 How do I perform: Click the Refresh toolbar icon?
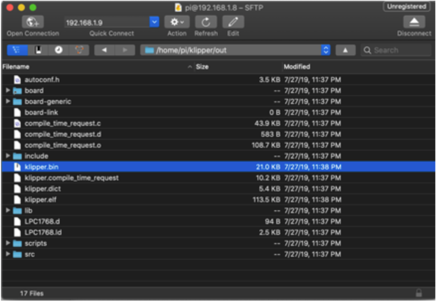click(x=205, y=22)
